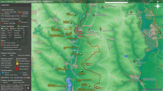
Task: Click the @AndrewPerpetua source credit
Action: pyautogui.click(x=17, y=90)
